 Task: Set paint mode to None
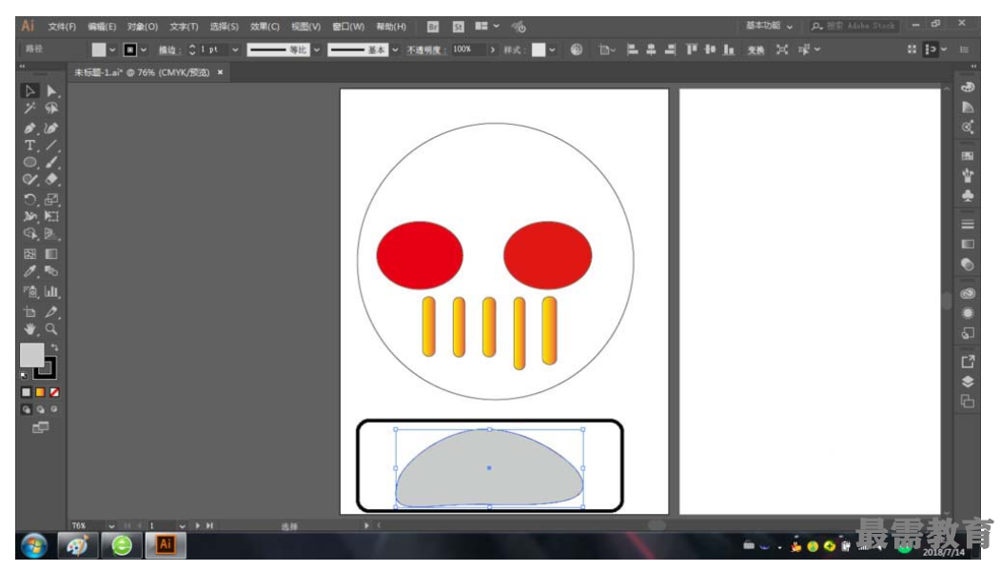click(x=54, y=392)
